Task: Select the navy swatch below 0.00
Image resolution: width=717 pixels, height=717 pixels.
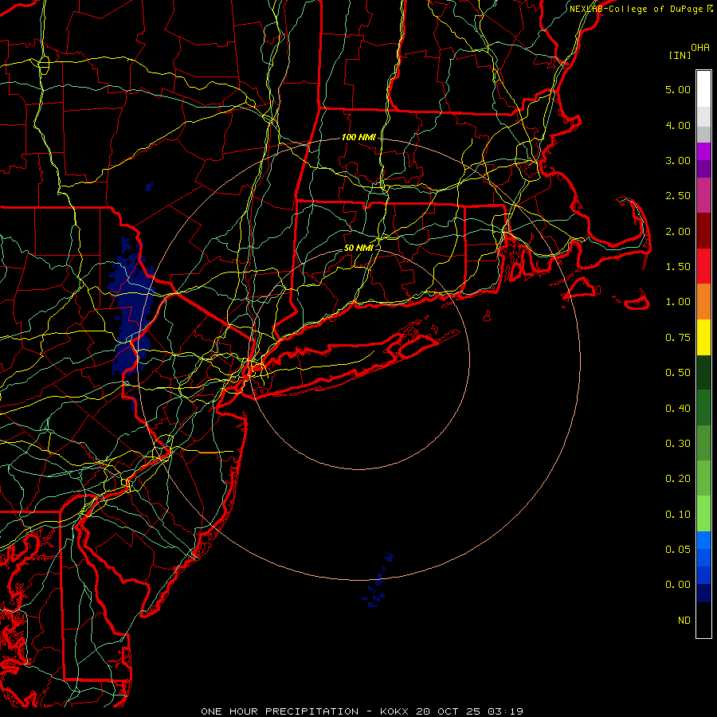Action: coord(703,593)
